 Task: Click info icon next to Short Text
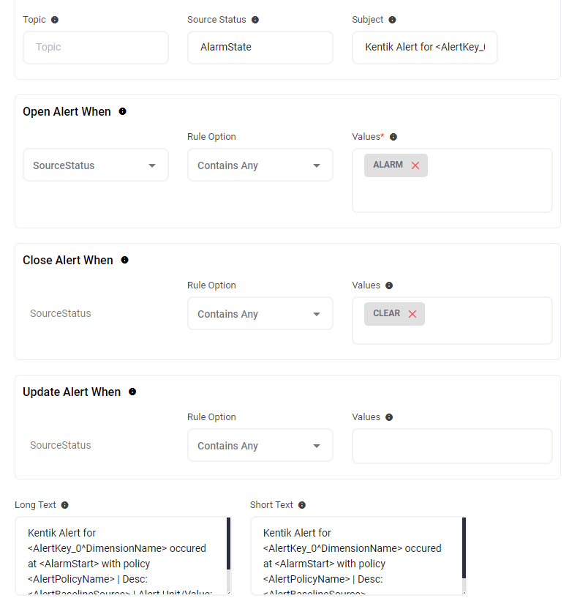tap(302, 505)
